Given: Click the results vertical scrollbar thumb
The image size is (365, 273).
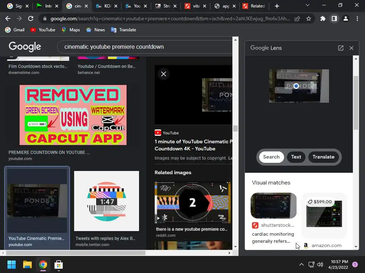Looking at the screenshot, I should coord(235,128).
